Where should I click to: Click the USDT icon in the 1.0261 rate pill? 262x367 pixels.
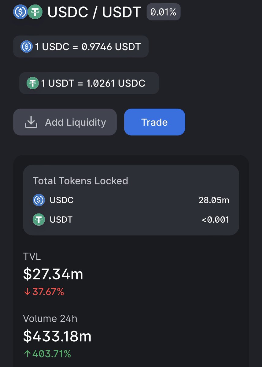[33, 83]
